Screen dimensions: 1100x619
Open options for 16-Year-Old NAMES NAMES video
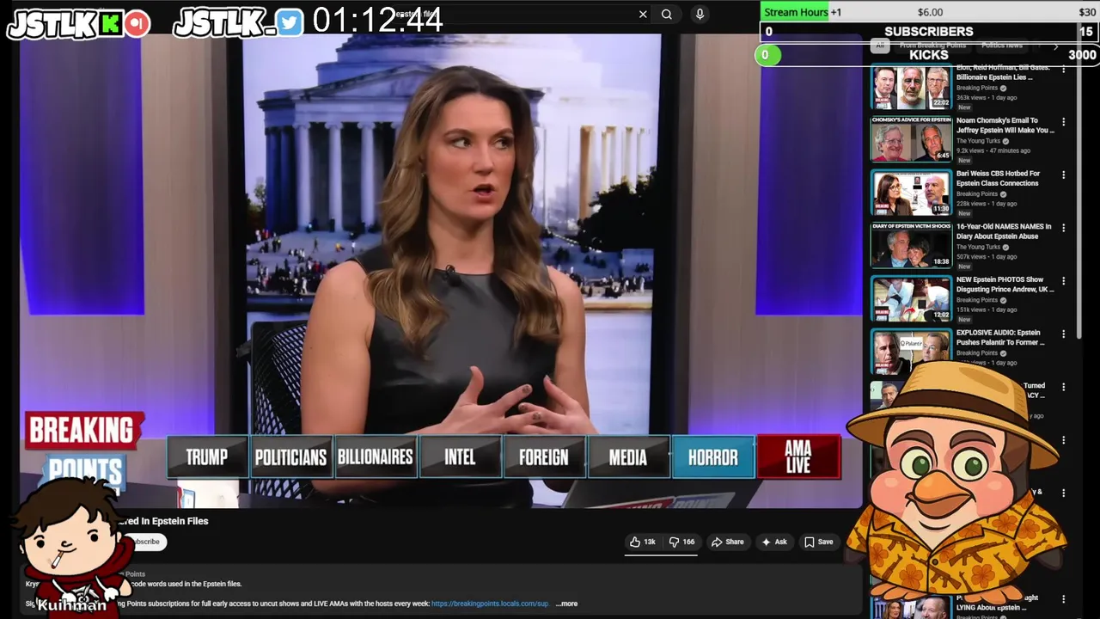click(1063, 228)
